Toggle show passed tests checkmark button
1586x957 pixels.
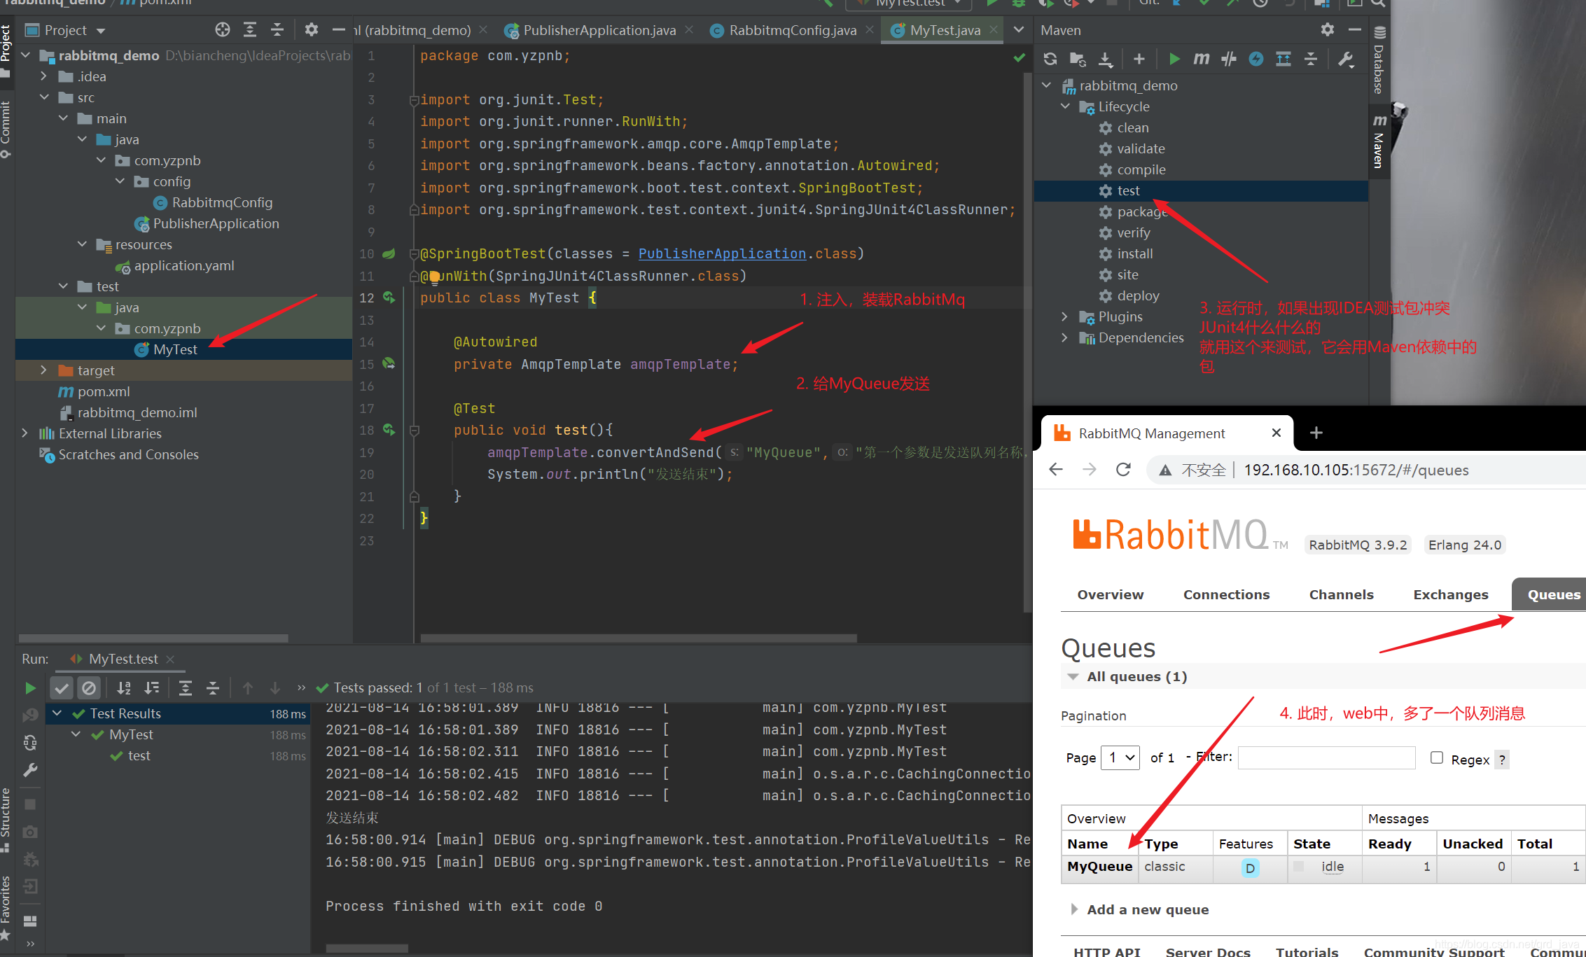pos(62,688)
